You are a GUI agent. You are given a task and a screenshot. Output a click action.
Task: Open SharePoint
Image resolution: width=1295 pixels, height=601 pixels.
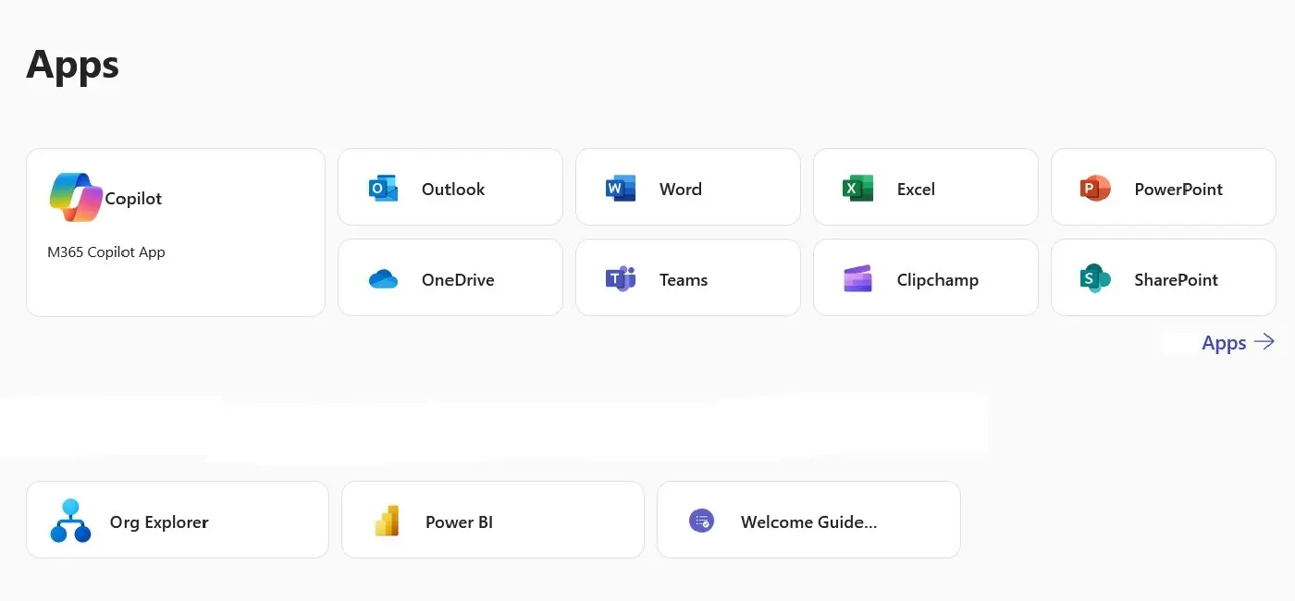coord(1163,277)
